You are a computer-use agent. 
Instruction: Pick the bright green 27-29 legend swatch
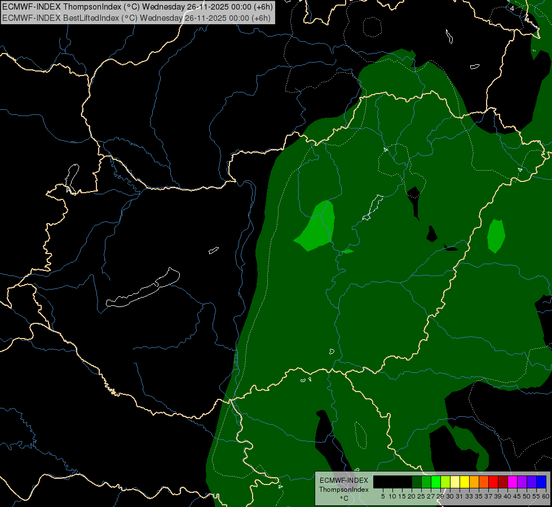click(x=436, y=482)
